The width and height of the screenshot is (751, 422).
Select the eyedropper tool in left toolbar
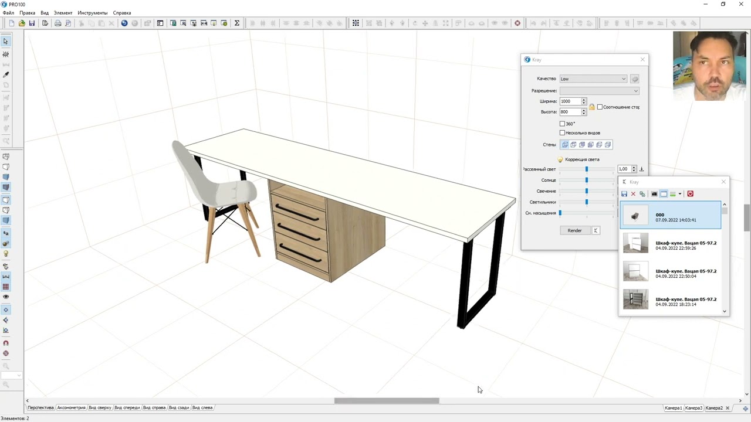[x=6, y=75]
